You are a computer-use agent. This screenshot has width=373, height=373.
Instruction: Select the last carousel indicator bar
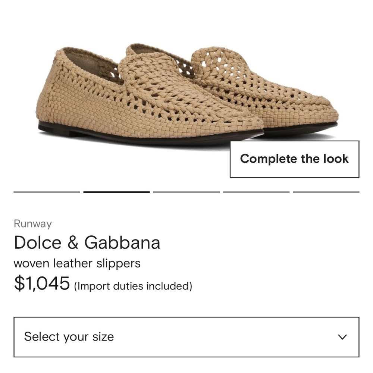tap(326, 192)
